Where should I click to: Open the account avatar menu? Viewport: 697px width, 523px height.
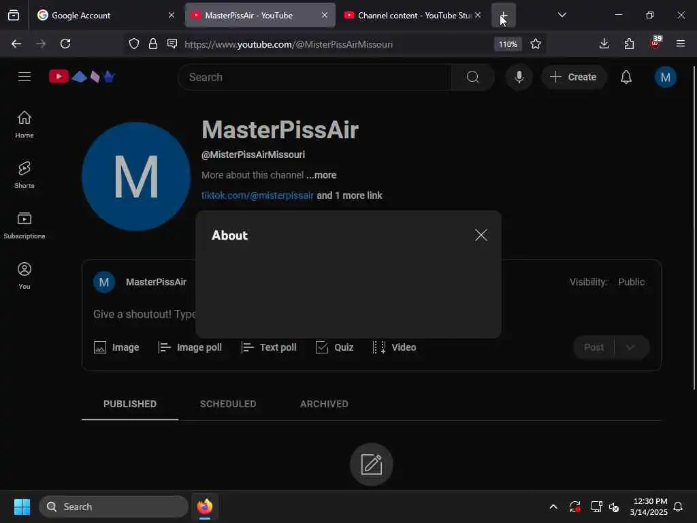click(x=665, y=77)
